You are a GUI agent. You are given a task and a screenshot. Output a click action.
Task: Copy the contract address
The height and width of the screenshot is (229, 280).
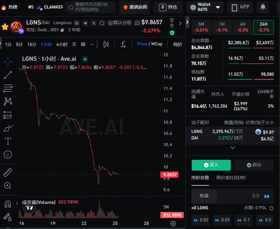point(62,30)
